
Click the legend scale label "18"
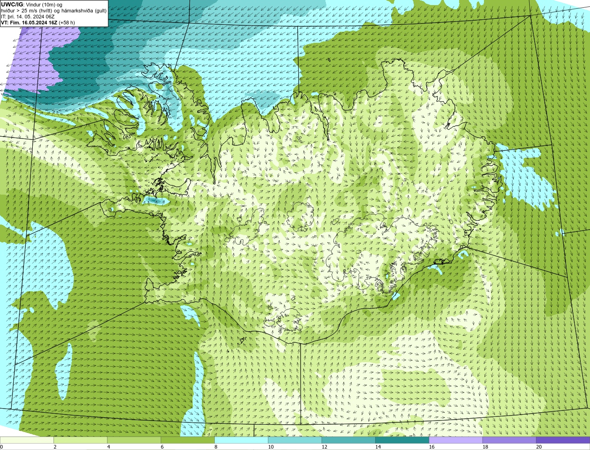pyautogui.click(x=485, y=447)
